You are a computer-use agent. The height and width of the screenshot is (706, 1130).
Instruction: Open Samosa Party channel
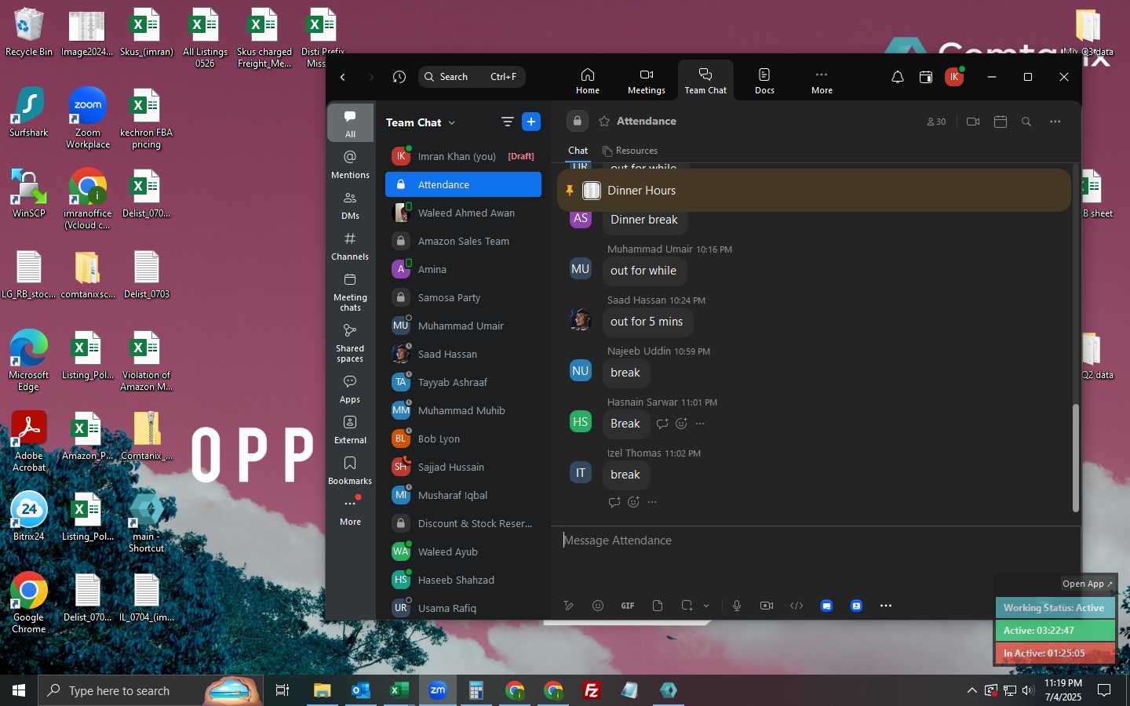click(x=463, y=297)
